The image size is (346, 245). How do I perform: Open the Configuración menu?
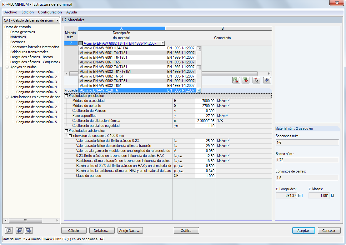50,12
